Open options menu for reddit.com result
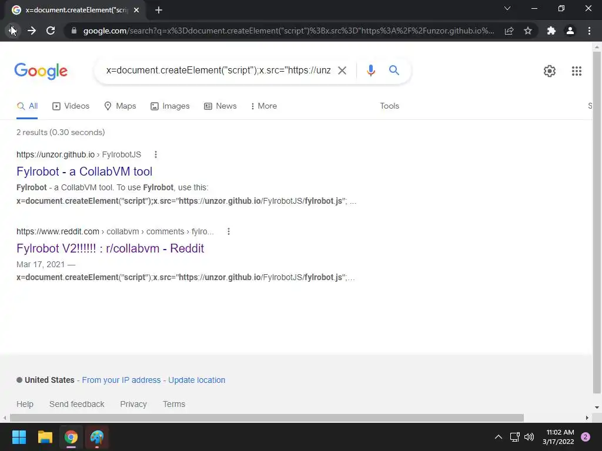This screenshot has width=602, height=451. pyautogui.click(x=229, y=231)
